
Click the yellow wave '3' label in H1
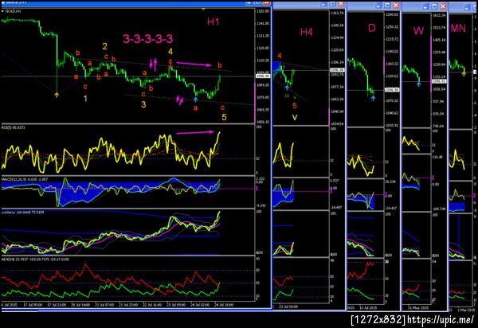pyautogui.click(x=143, y=104)
